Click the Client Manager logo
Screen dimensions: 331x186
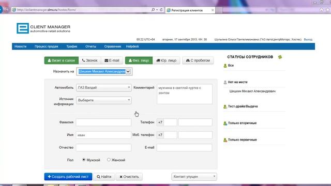pyautogui.click(x=43, y=28)
